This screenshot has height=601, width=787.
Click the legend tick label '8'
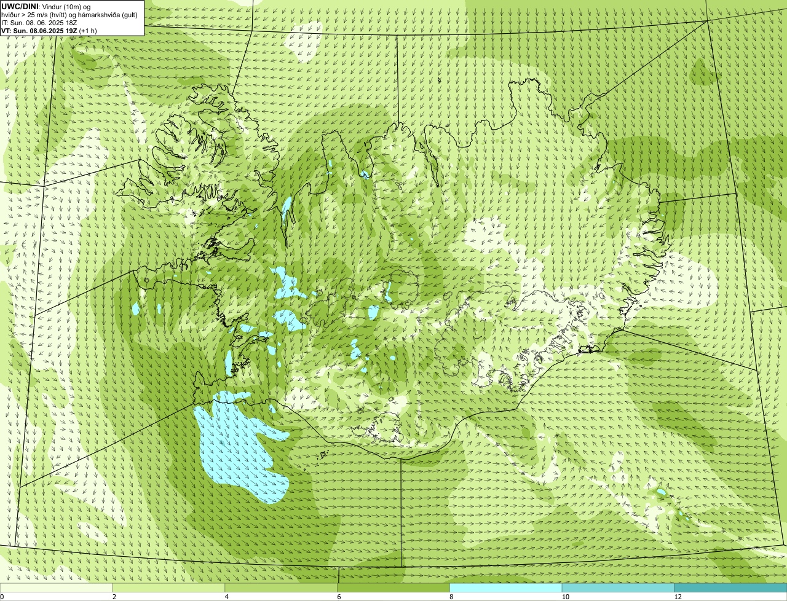tap(452, 597)
